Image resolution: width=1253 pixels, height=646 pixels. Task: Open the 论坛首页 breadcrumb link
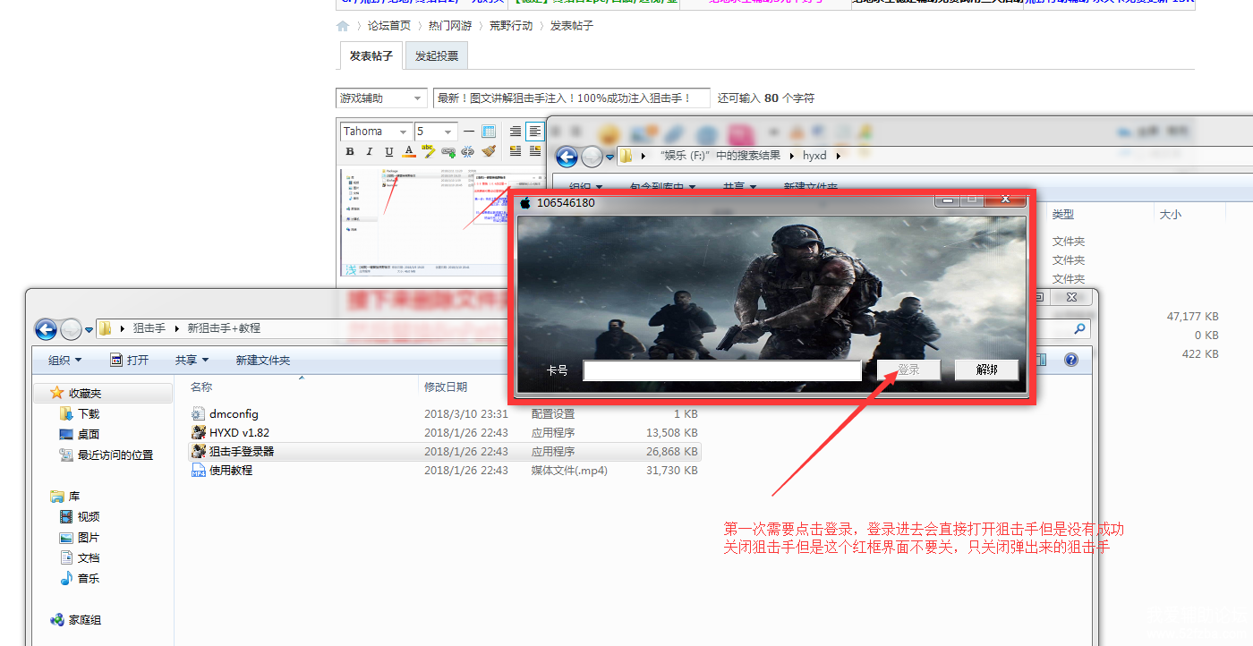pyautogui.click(x=389, y=26)
